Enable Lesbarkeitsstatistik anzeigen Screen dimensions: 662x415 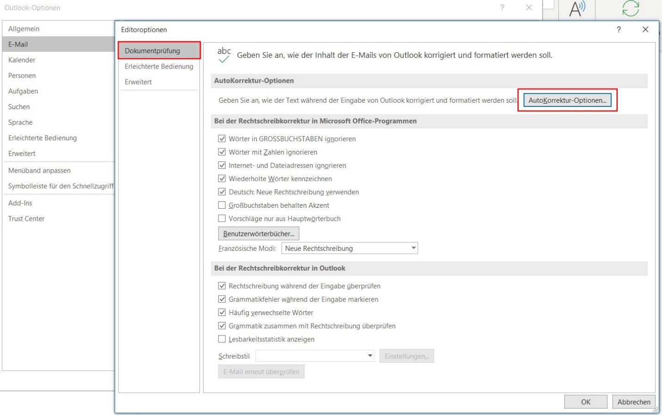pos(222,339)
